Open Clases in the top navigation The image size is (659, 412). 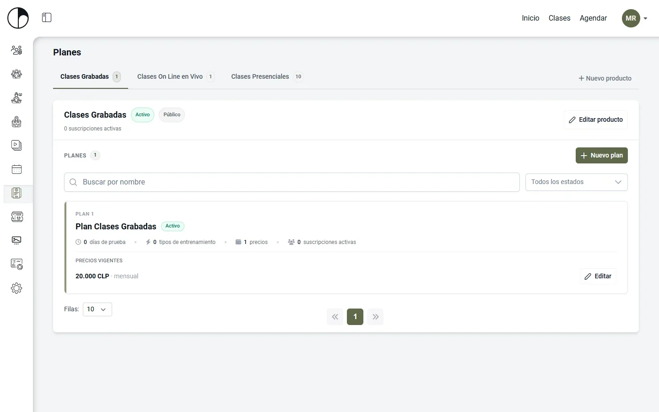(x=559, y=18)
